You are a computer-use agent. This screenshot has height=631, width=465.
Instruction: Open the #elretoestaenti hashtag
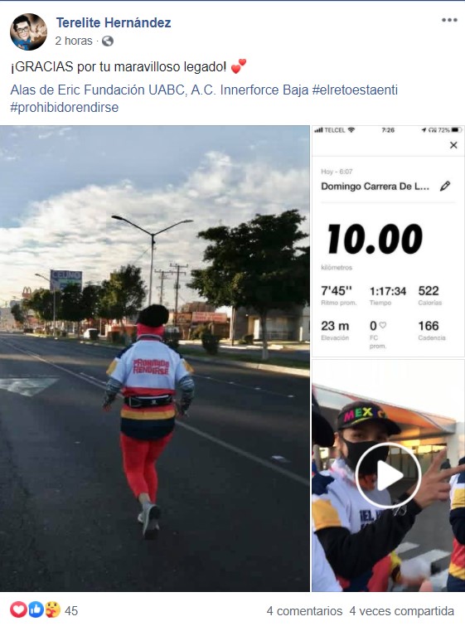click(x=356, y=90)
